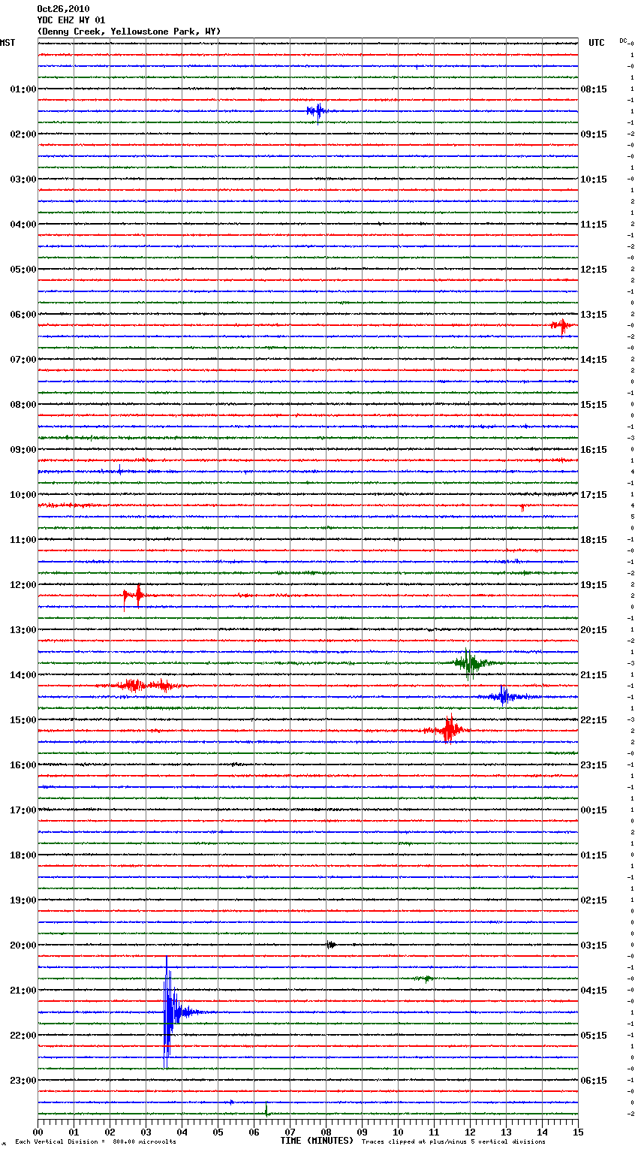The height and width of the screenshot is (1152, 638).
Task: Select the 01:00 MST hour label
Action: pyautogui.click(x=23, y=89)
